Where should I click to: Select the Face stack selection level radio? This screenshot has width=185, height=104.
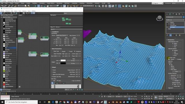click(173, 47)
